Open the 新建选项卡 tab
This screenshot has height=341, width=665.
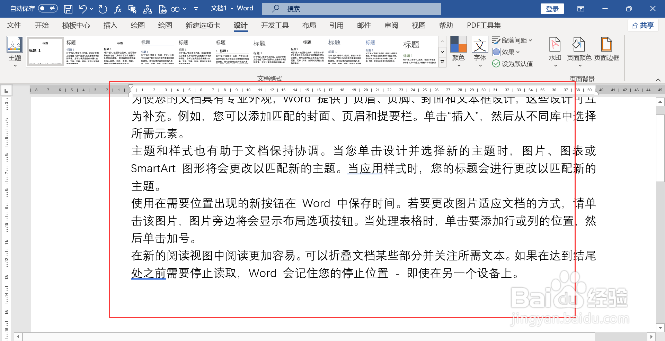[x=203, y=25]
